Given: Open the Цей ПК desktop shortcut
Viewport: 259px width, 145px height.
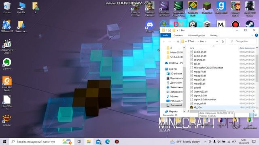Looking at the screenshot, I should pos(21,8).
